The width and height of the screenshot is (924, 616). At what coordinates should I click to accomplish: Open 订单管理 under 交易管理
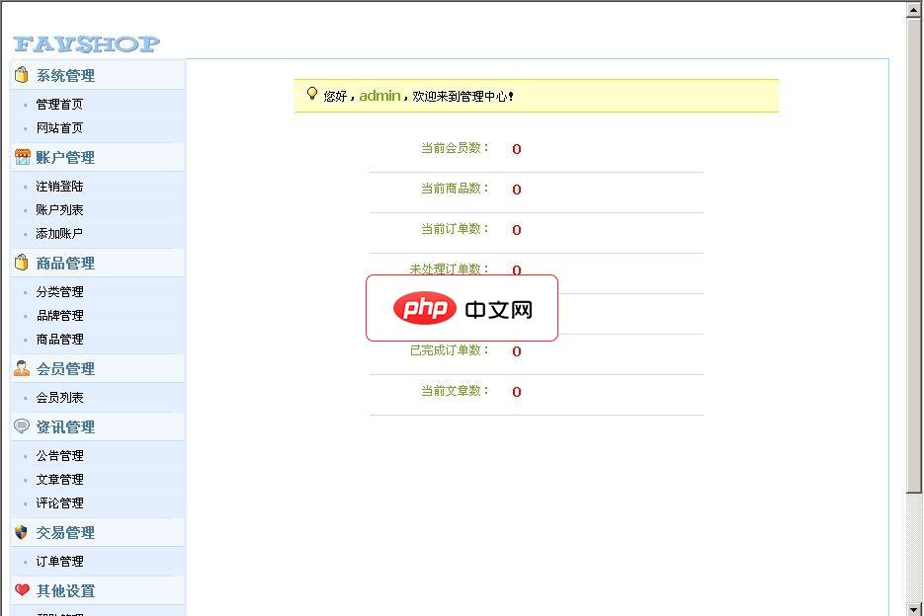click(60, 561)
